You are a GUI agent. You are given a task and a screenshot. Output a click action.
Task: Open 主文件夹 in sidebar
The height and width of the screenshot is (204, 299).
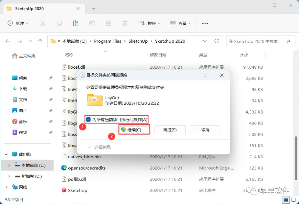pos(24,56)
